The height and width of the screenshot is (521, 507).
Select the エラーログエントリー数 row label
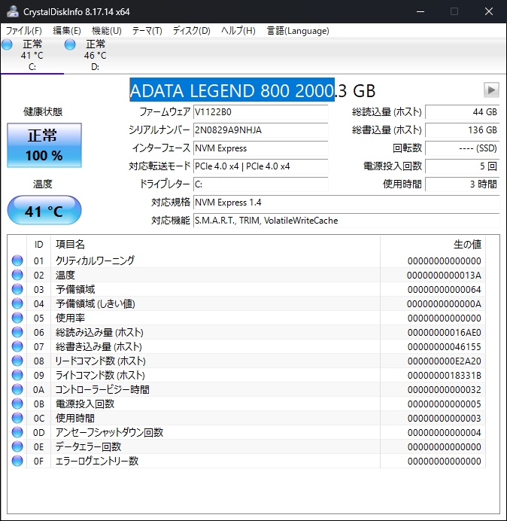[97, 461]
